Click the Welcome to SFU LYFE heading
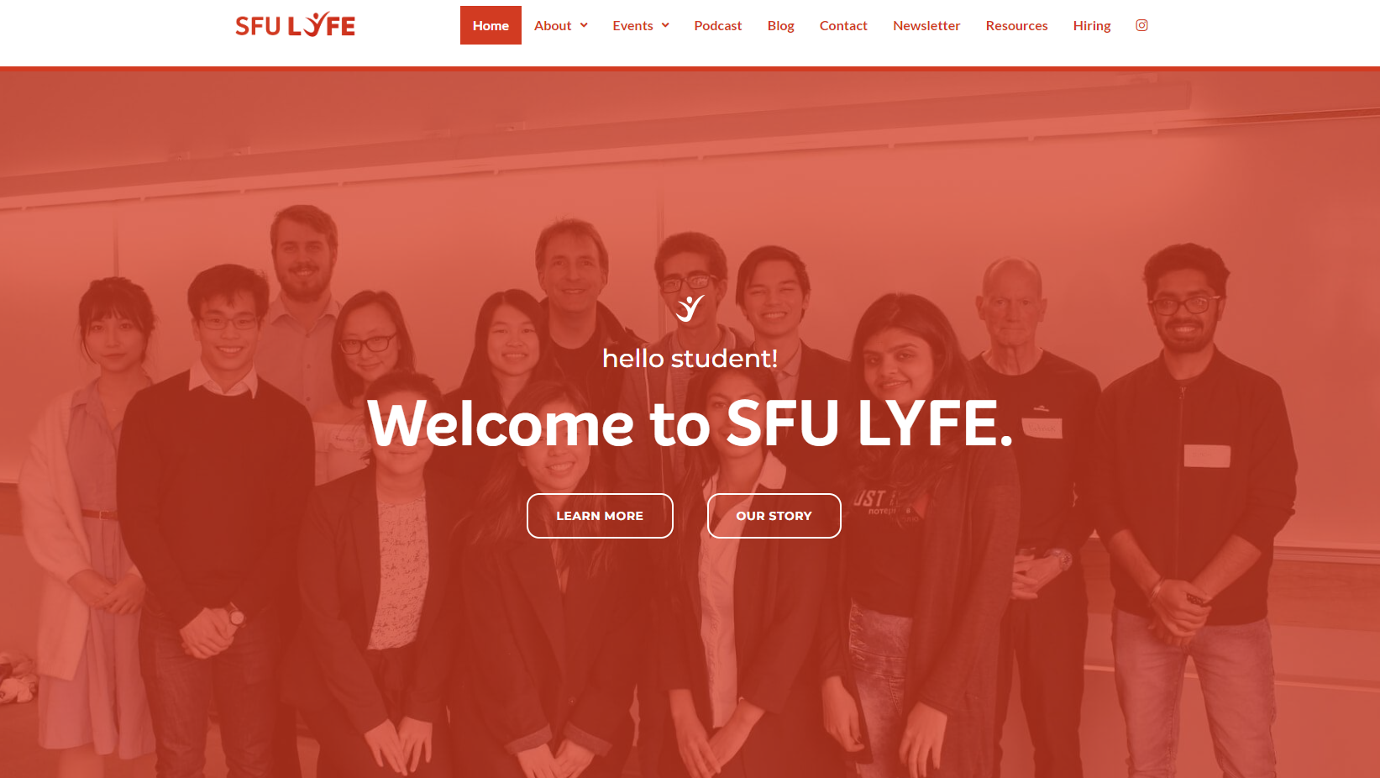 click(690, 423)
